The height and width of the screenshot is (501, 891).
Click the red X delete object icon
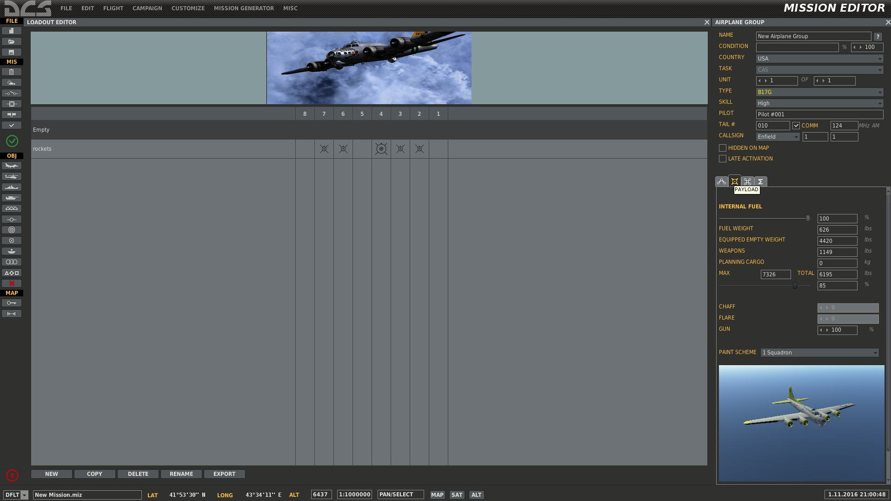(x=12, y=283)
